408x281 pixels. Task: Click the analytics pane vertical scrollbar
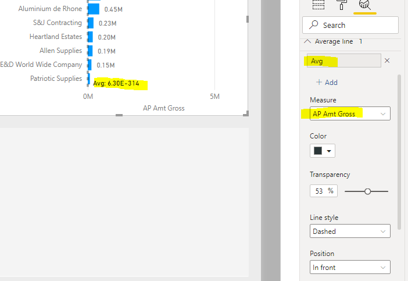[399, 152]
